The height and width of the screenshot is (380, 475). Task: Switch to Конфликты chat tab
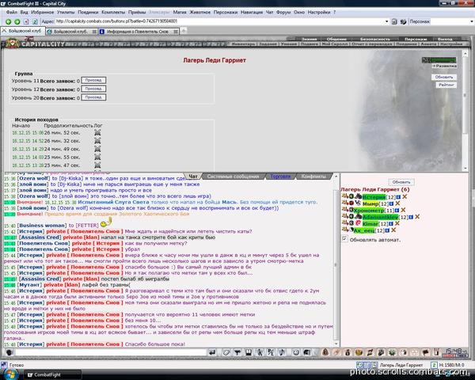313,177
